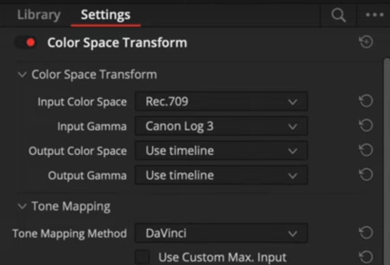Reset Output Gamma value
This screenshot has height=265, width=390.
coord(366,175)
